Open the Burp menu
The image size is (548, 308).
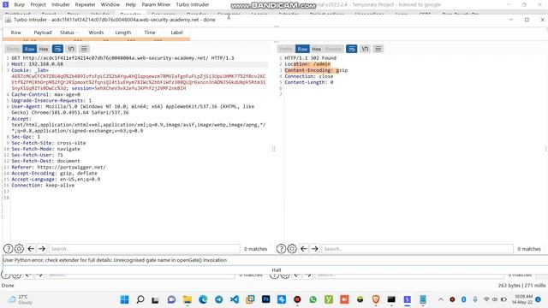click(19, 4)
